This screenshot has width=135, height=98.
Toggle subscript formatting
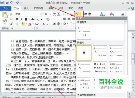coord(37,19)
